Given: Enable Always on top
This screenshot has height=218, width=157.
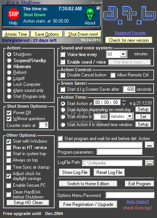Looking at the screenshot, I should click(x=9, y=160).
